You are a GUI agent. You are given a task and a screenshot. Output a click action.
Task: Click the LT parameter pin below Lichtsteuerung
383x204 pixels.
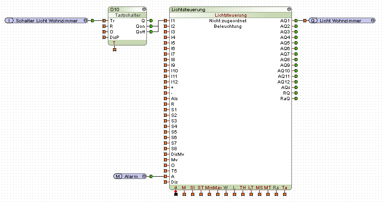pos(251,194)
